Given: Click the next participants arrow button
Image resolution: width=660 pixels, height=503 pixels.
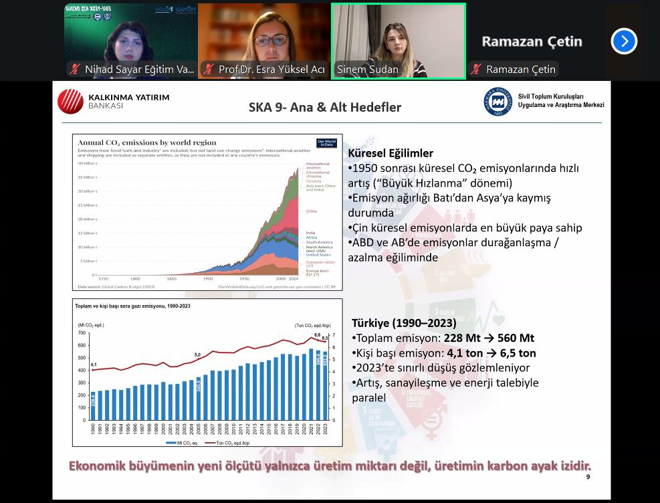Looking at the screenshot, I should (623, 41).
